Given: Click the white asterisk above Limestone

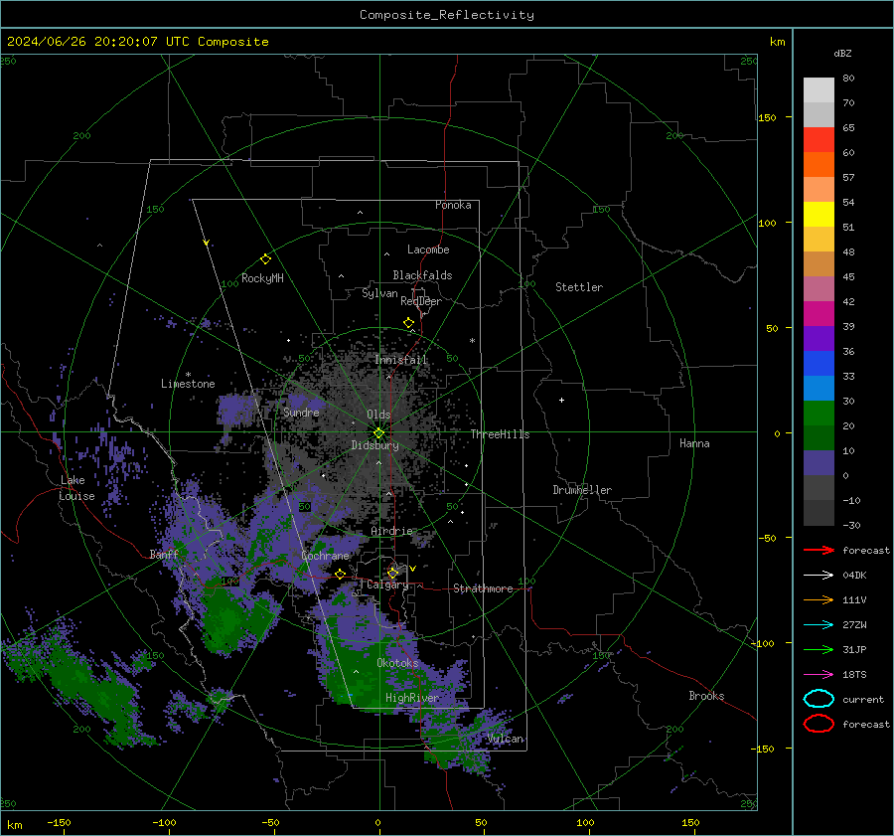Looking at the screenshot, I should click(x=188, y=375).
